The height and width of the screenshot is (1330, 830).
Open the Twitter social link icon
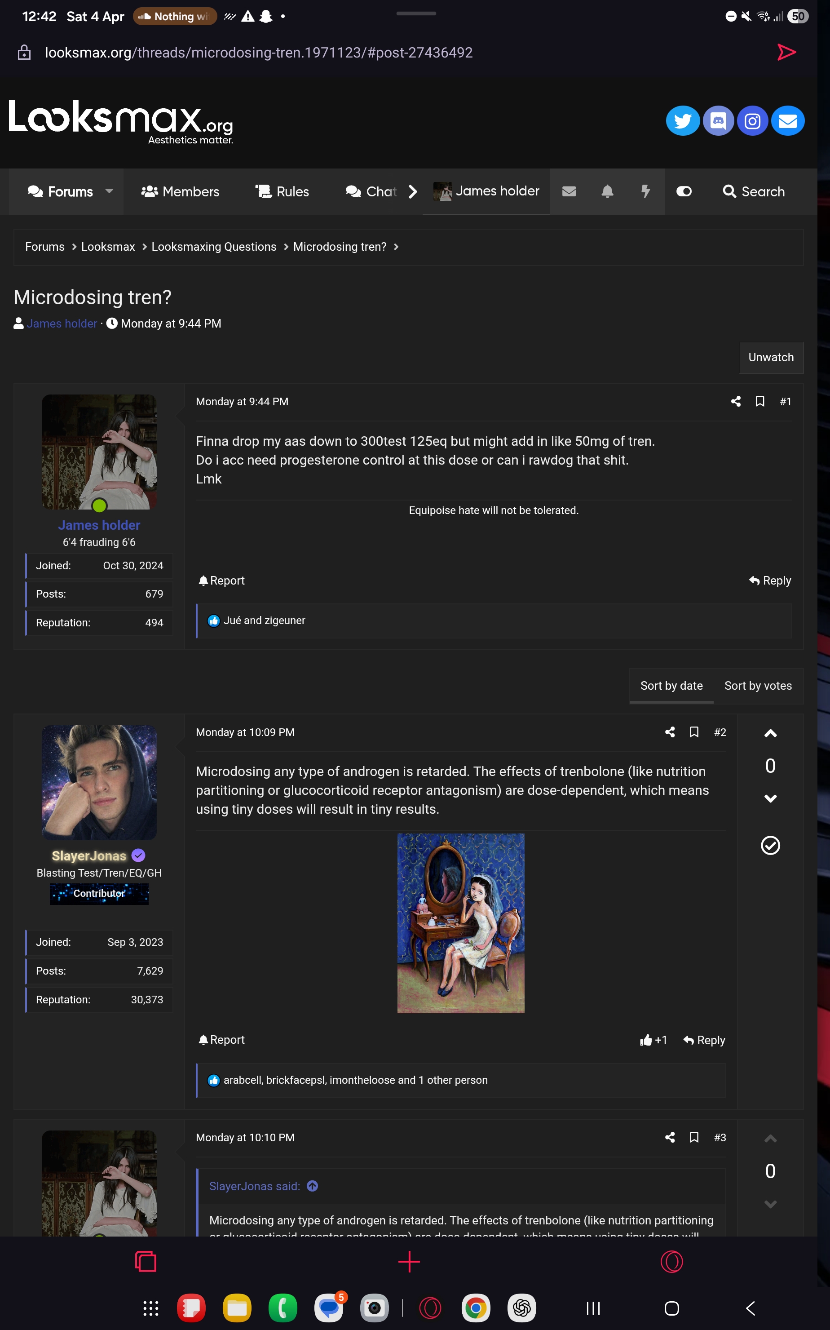coord(682,121)
